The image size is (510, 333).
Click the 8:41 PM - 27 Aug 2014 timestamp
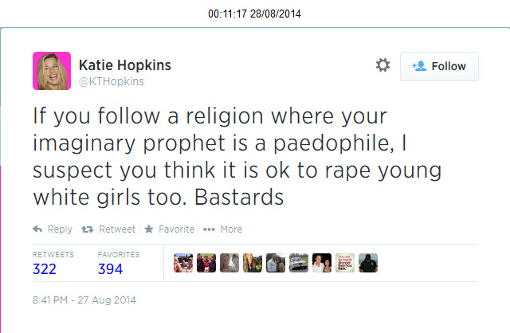coord(84,300)
